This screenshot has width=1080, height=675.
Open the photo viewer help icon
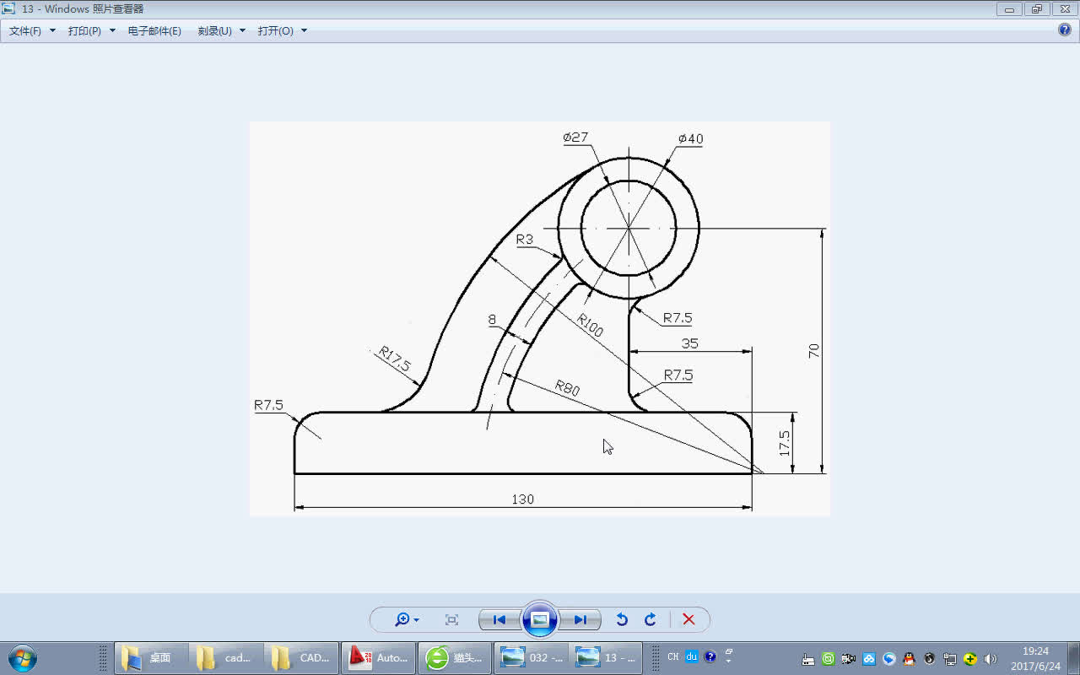(x=1065, y=30)
